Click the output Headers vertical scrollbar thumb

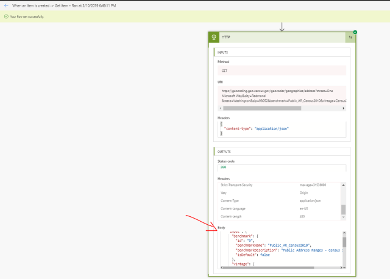344,209
